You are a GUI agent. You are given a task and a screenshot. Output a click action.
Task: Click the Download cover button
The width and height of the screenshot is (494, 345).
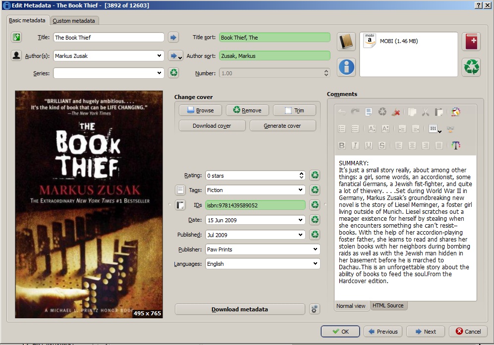click(212, 126)
